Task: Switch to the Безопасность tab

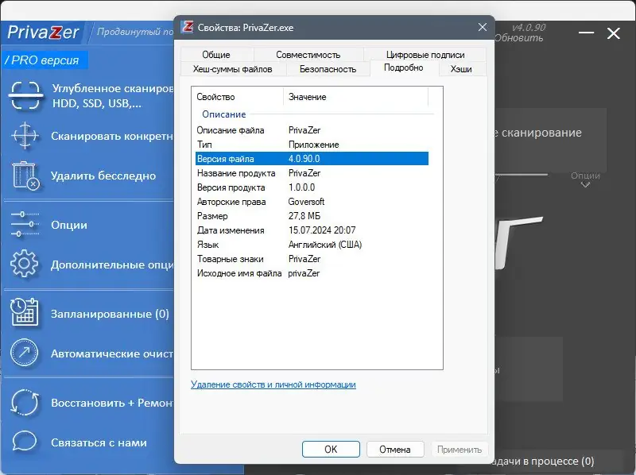Action: (x=328, y=69)
